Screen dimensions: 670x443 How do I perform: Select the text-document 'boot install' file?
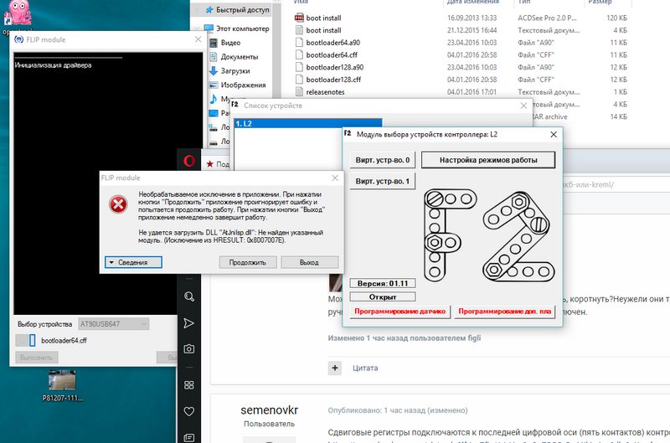click(323, 30)
